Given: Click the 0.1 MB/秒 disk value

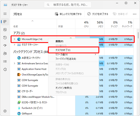Looking at the screenshot, I should (112, 64).
